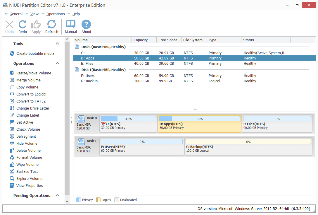The height and width of the screenshot is (215, 318).
Task: Collapse the Pending Operations section
Action: point(57,195)
